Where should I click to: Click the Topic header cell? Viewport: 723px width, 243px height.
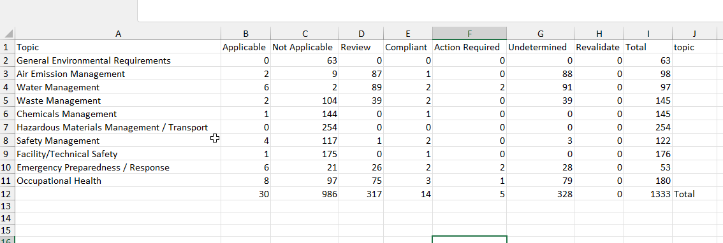point(118,47)
